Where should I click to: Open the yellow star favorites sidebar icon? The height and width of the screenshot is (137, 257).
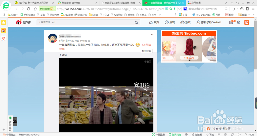(4, 22)
